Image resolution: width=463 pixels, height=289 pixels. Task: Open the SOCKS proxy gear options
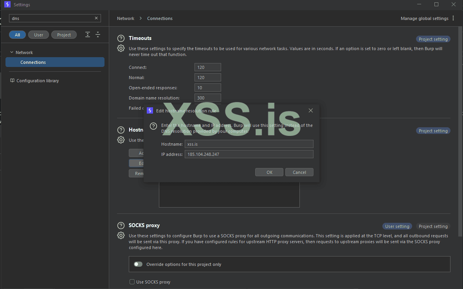click(x=121, y=236)
